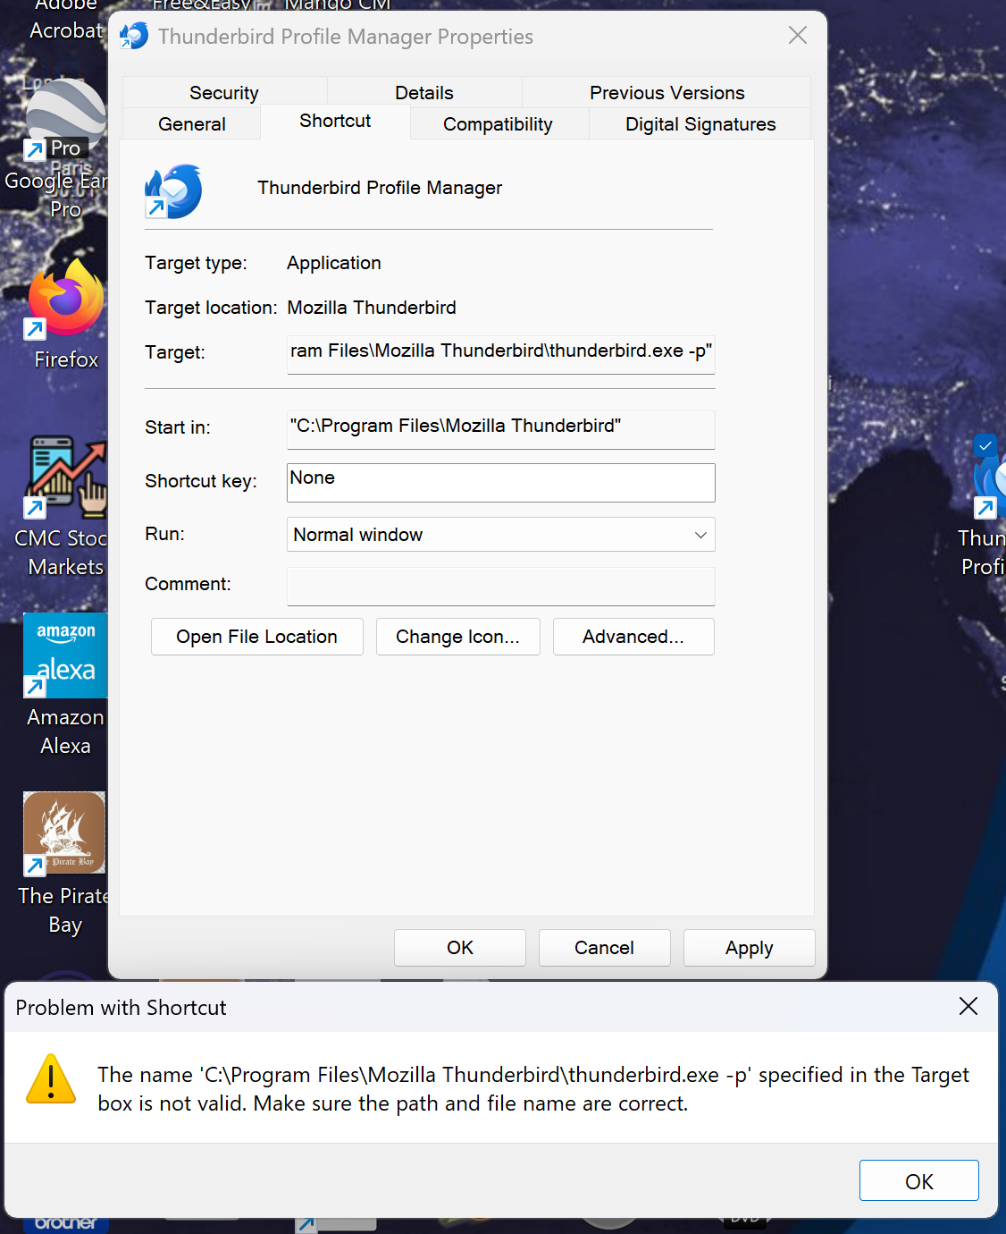Switch to the General tab
The height and width of the screenshot is (1234, 1006).
coord(191,124)
